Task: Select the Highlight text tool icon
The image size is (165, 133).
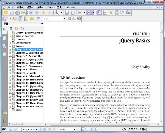Action: (26, 19)
